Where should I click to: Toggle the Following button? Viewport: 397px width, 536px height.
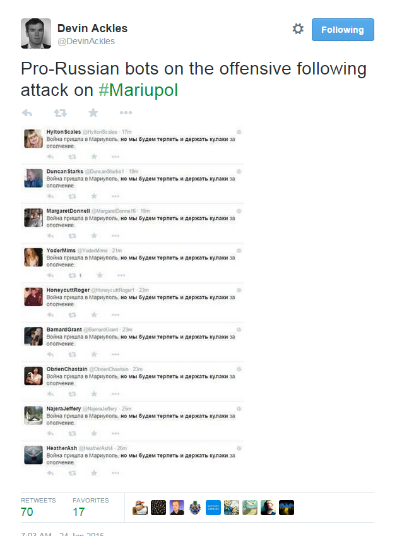(x=343, y=30)
